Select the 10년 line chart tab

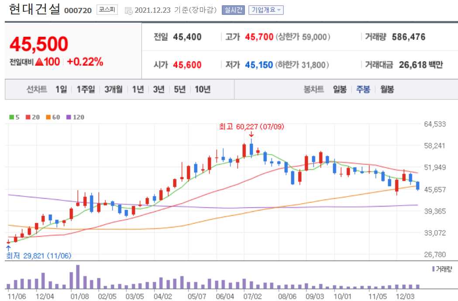pos(203,89)
